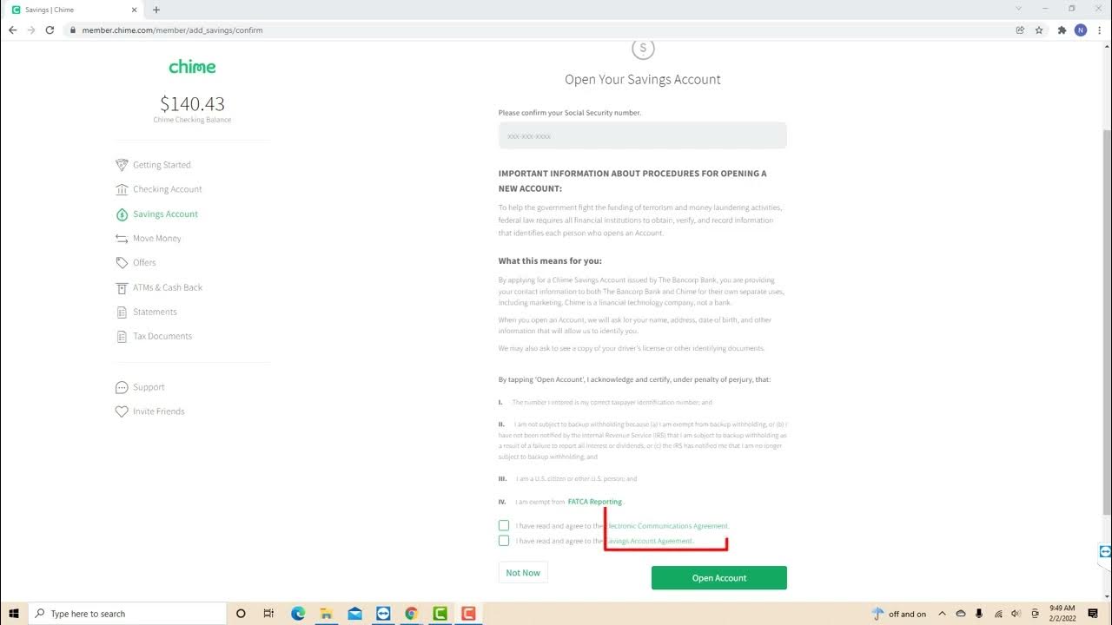Open Getting Started in the sidebar
The height and width of the screenshot is (625, 1112).
coord(162,165)
